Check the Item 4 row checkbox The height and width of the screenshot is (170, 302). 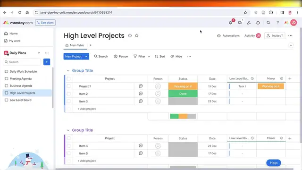tap(68, 146)
